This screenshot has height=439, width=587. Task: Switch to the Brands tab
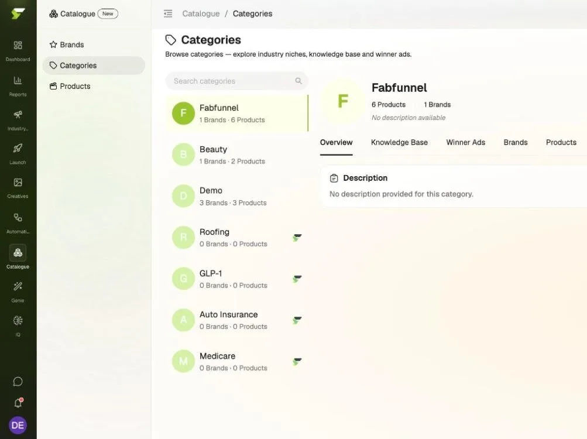516,142
